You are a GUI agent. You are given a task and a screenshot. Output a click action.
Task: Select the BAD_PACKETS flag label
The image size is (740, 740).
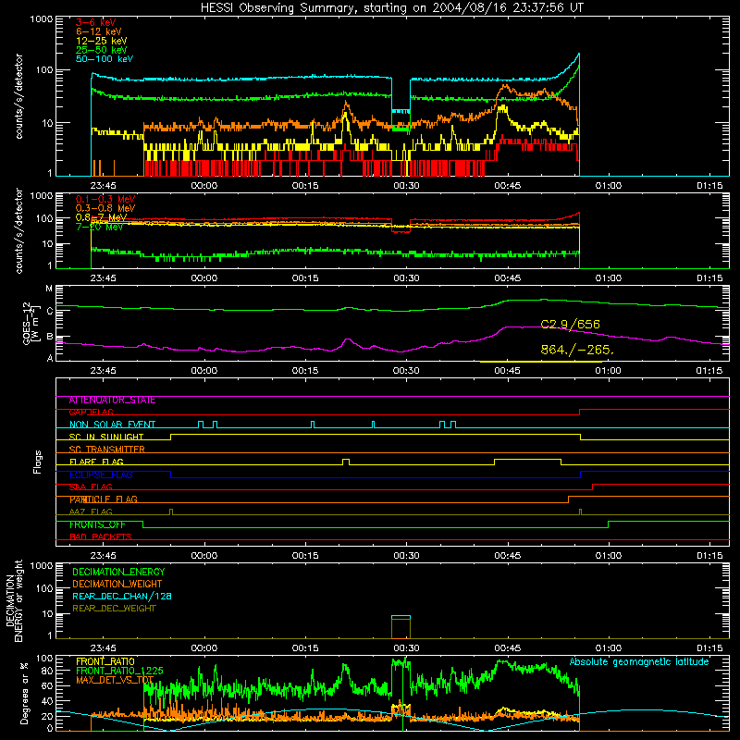click(101, 537)
